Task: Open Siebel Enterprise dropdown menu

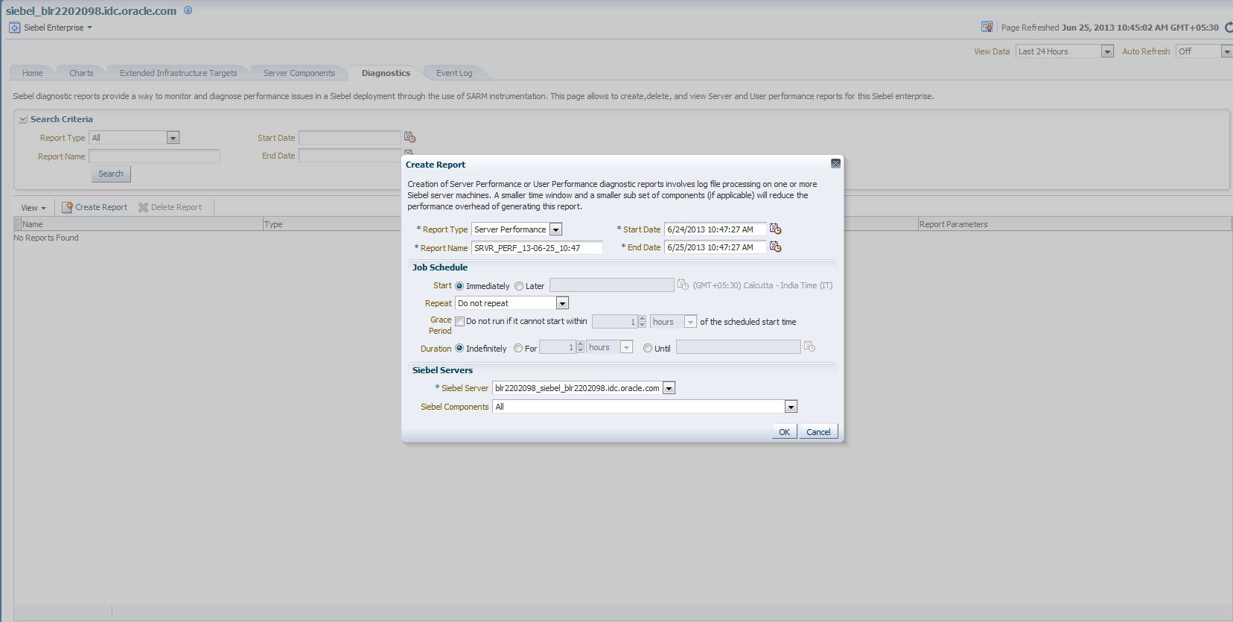Action: click(89, 28)
